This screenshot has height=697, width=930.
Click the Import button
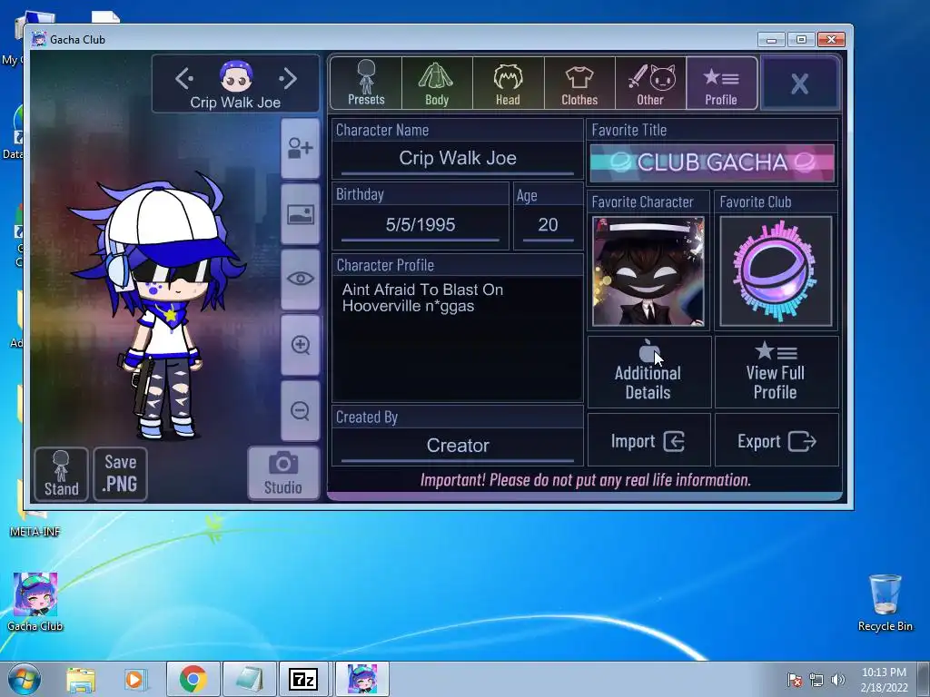648,440
